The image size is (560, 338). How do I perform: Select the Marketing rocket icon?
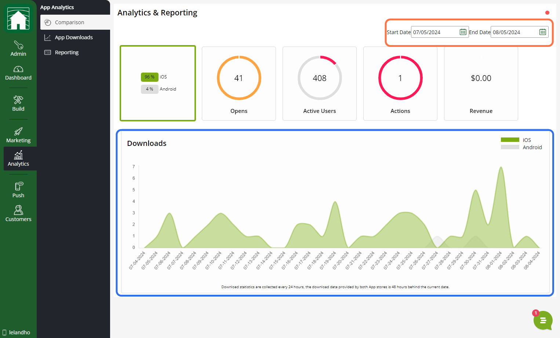pyautogui.click(x=18, y=131)
